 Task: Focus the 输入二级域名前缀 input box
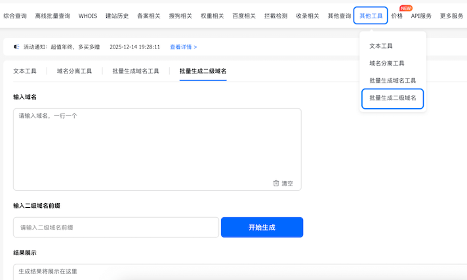(x=115, y=228)
